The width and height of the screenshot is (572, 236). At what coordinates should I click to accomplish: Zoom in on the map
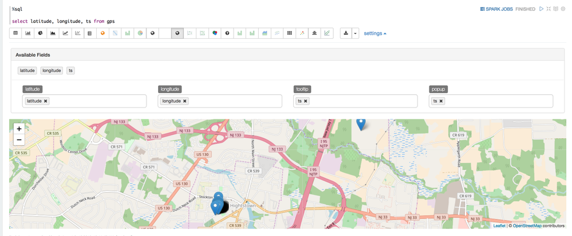point(19,129)
